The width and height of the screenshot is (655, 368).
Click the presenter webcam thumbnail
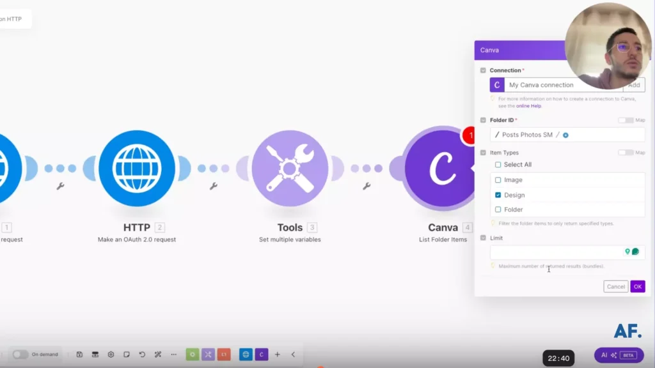[608, 46]
